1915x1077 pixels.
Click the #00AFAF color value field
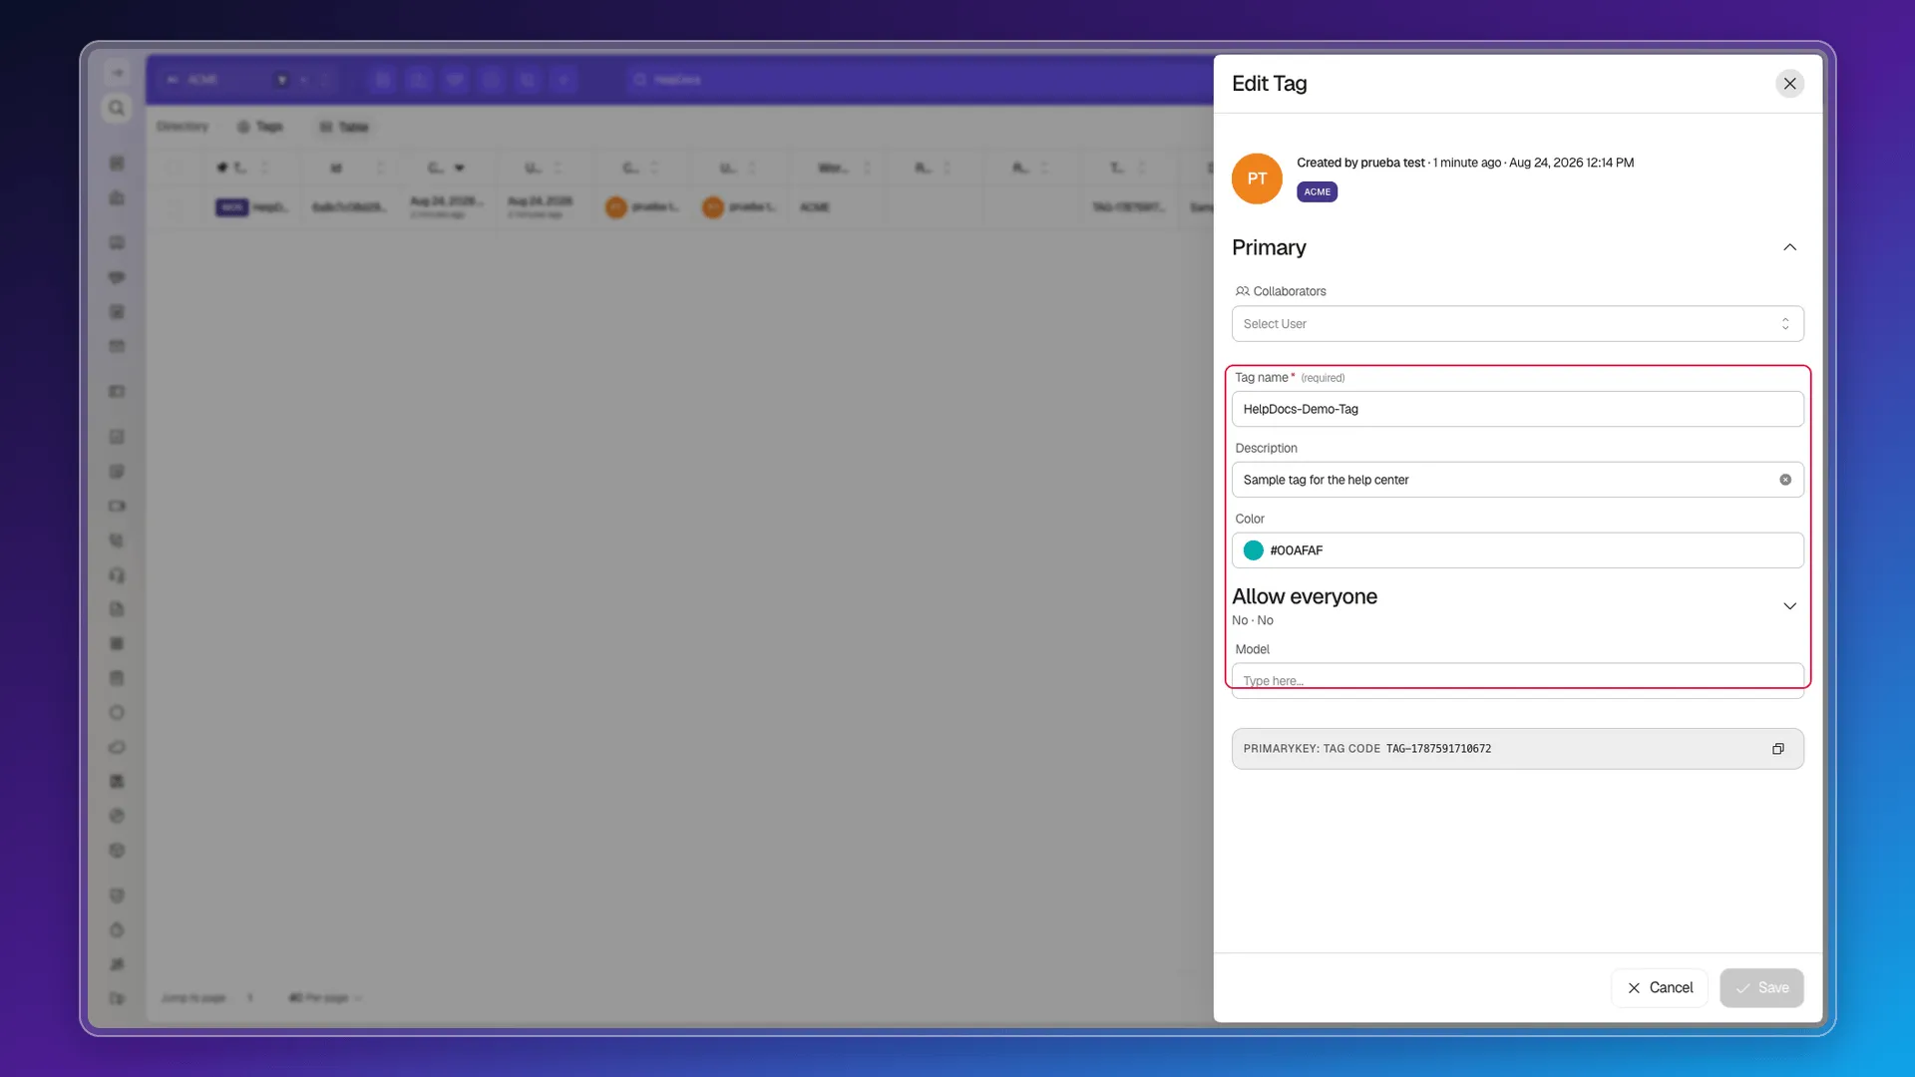(x=1517, y=550)
